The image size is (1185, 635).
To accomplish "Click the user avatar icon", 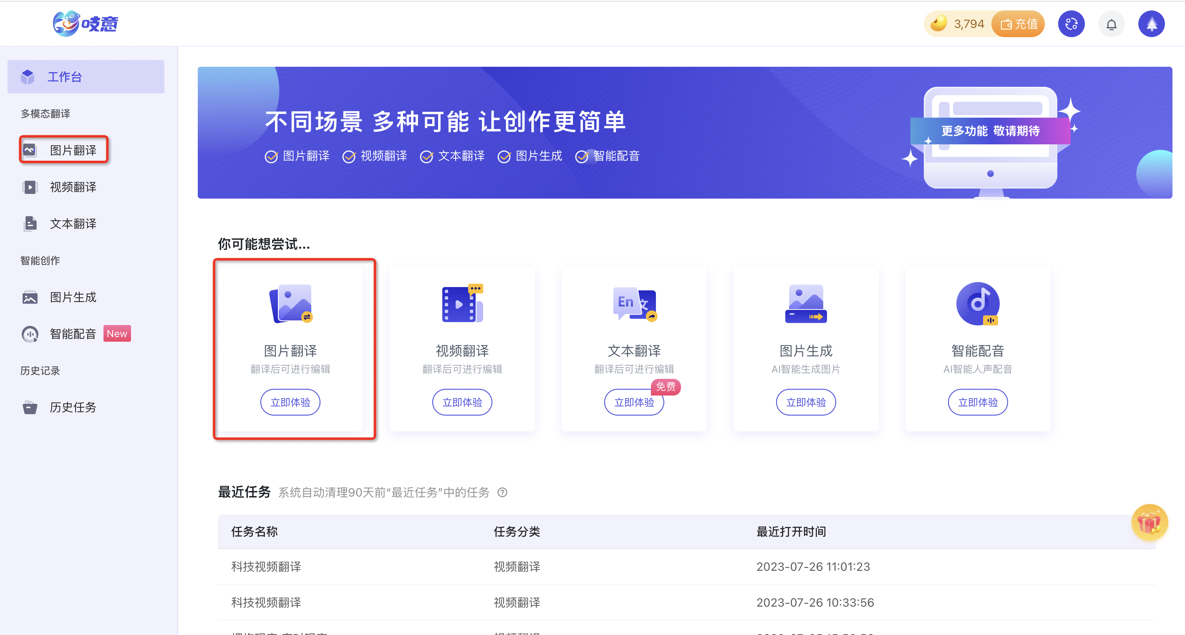I will click(x=1151, y=24).
